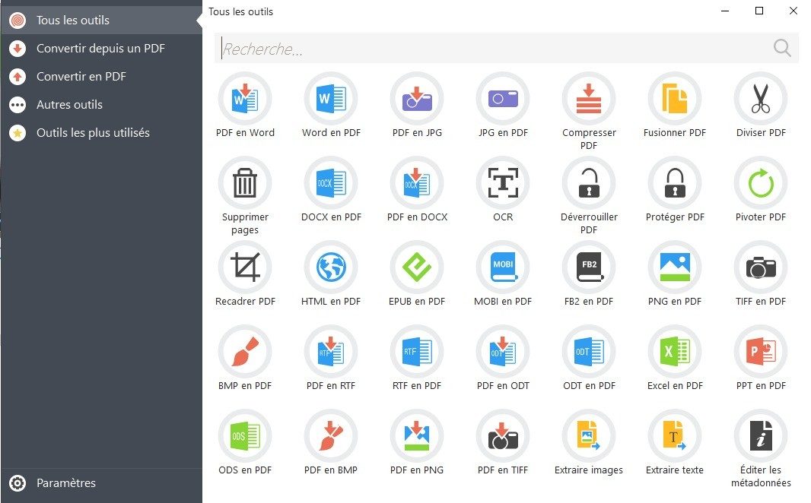
Task: Open the MOBI en PDF tool
Action: coord(503,267)
